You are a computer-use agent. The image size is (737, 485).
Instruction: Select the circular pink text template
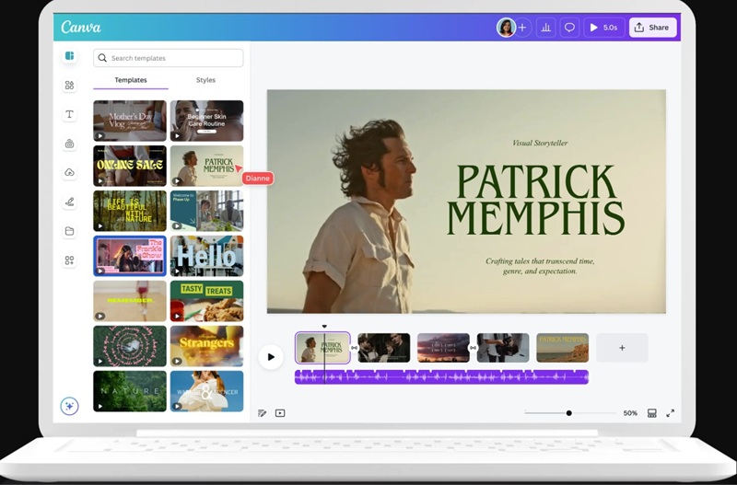[x=130, y=346]
